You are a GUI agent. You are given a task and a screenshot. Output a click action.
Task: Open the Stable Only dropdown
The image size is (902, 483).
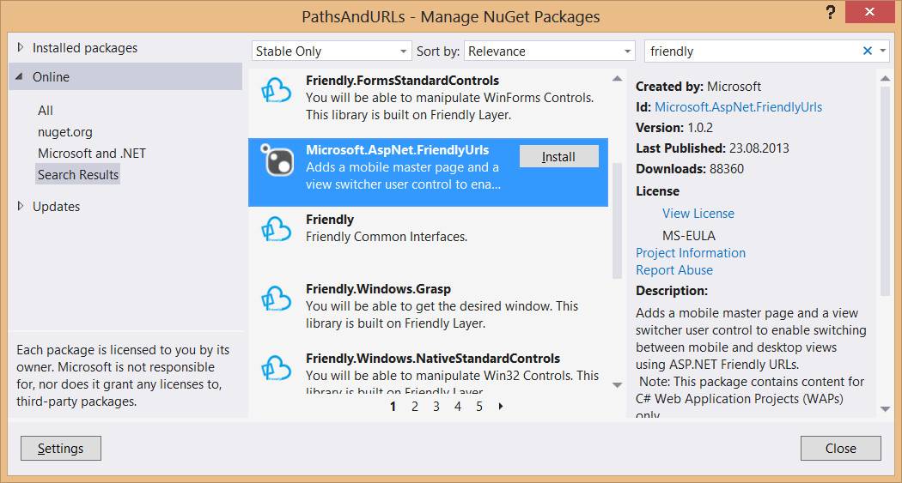click(332, 51)
